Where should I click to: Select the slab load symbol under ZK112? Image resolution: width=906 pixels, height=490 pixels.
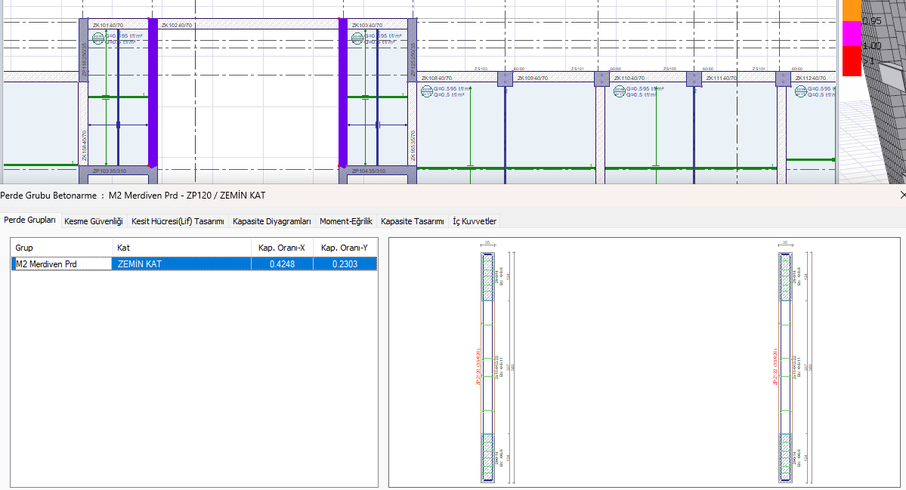pos(800,91)
